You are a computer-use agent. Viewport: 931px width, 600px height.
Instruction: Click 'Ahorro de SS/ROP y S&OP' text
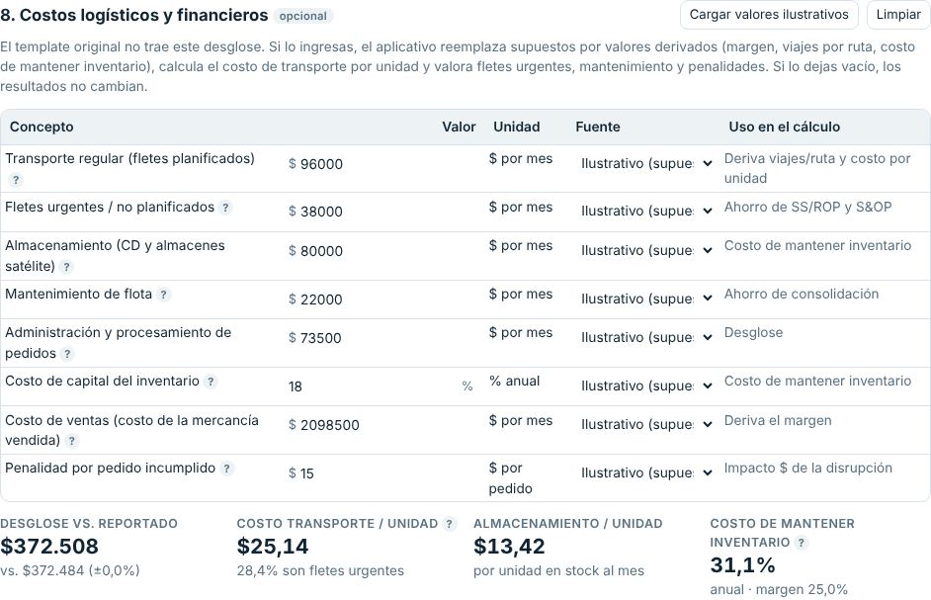pyautogui.click(x=807, y=207)
